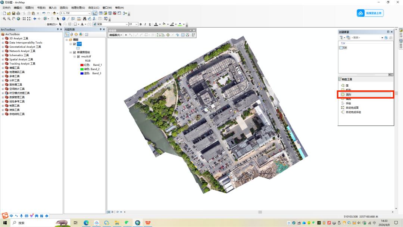Screen dimensions: 403x227
Task: Print the map using the printer icon
Action: point(18,13)
